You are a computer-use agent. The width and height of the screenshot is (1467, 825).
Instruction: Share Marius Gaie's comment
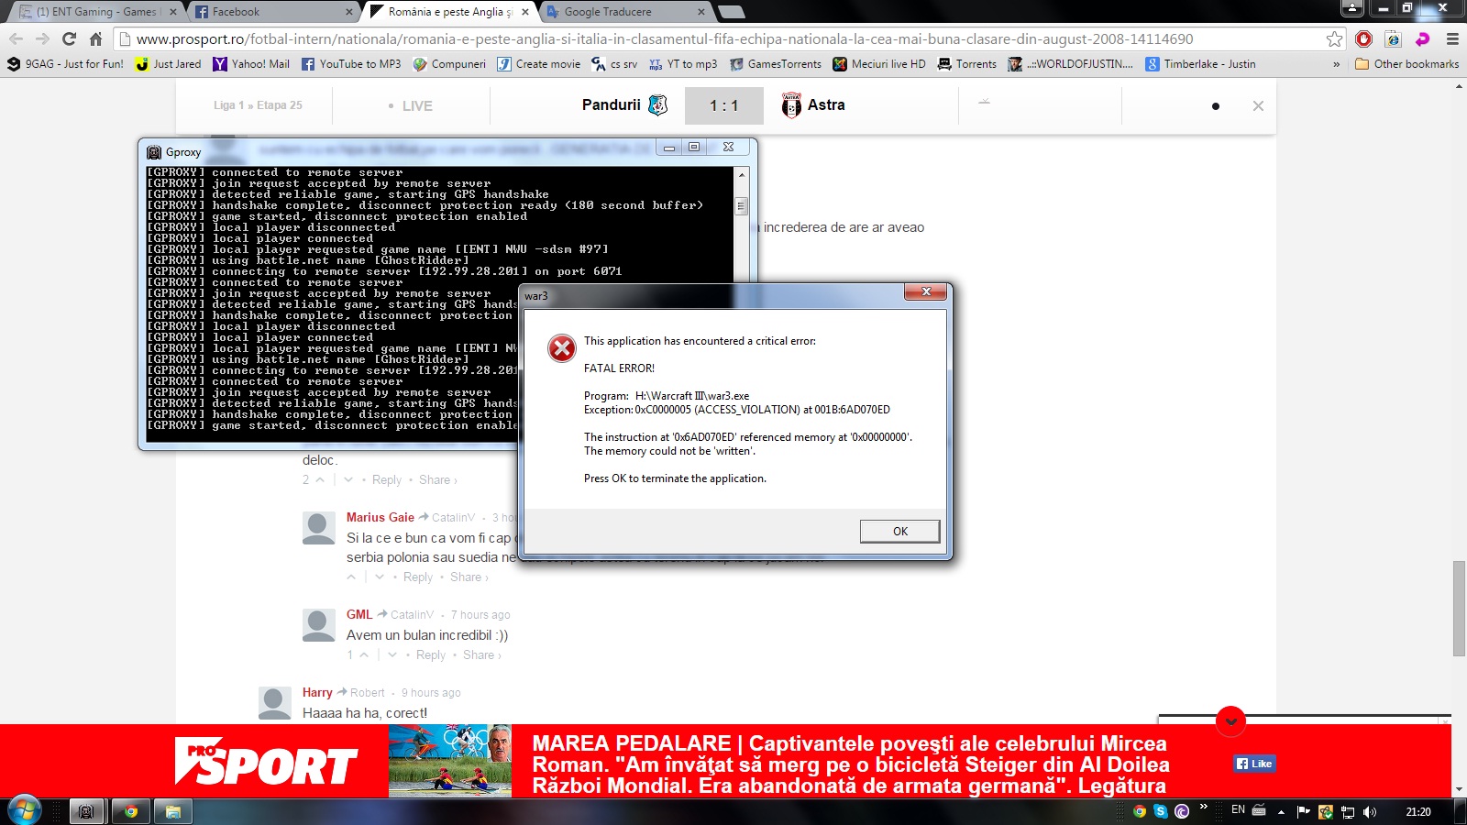tap(469, 577)
